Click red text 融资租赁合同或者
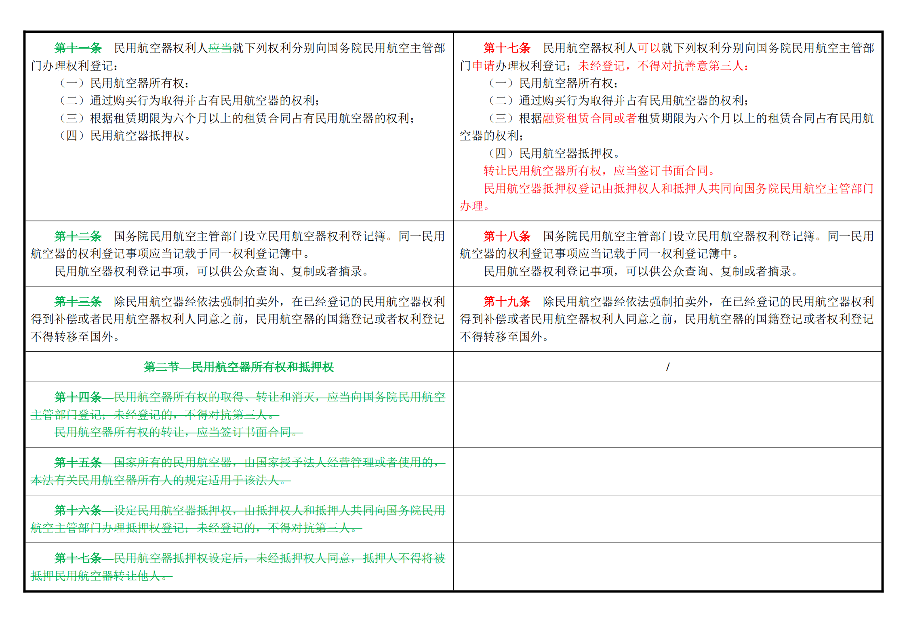This screenshot has width=907, height=641. click(x=590, y=118)
